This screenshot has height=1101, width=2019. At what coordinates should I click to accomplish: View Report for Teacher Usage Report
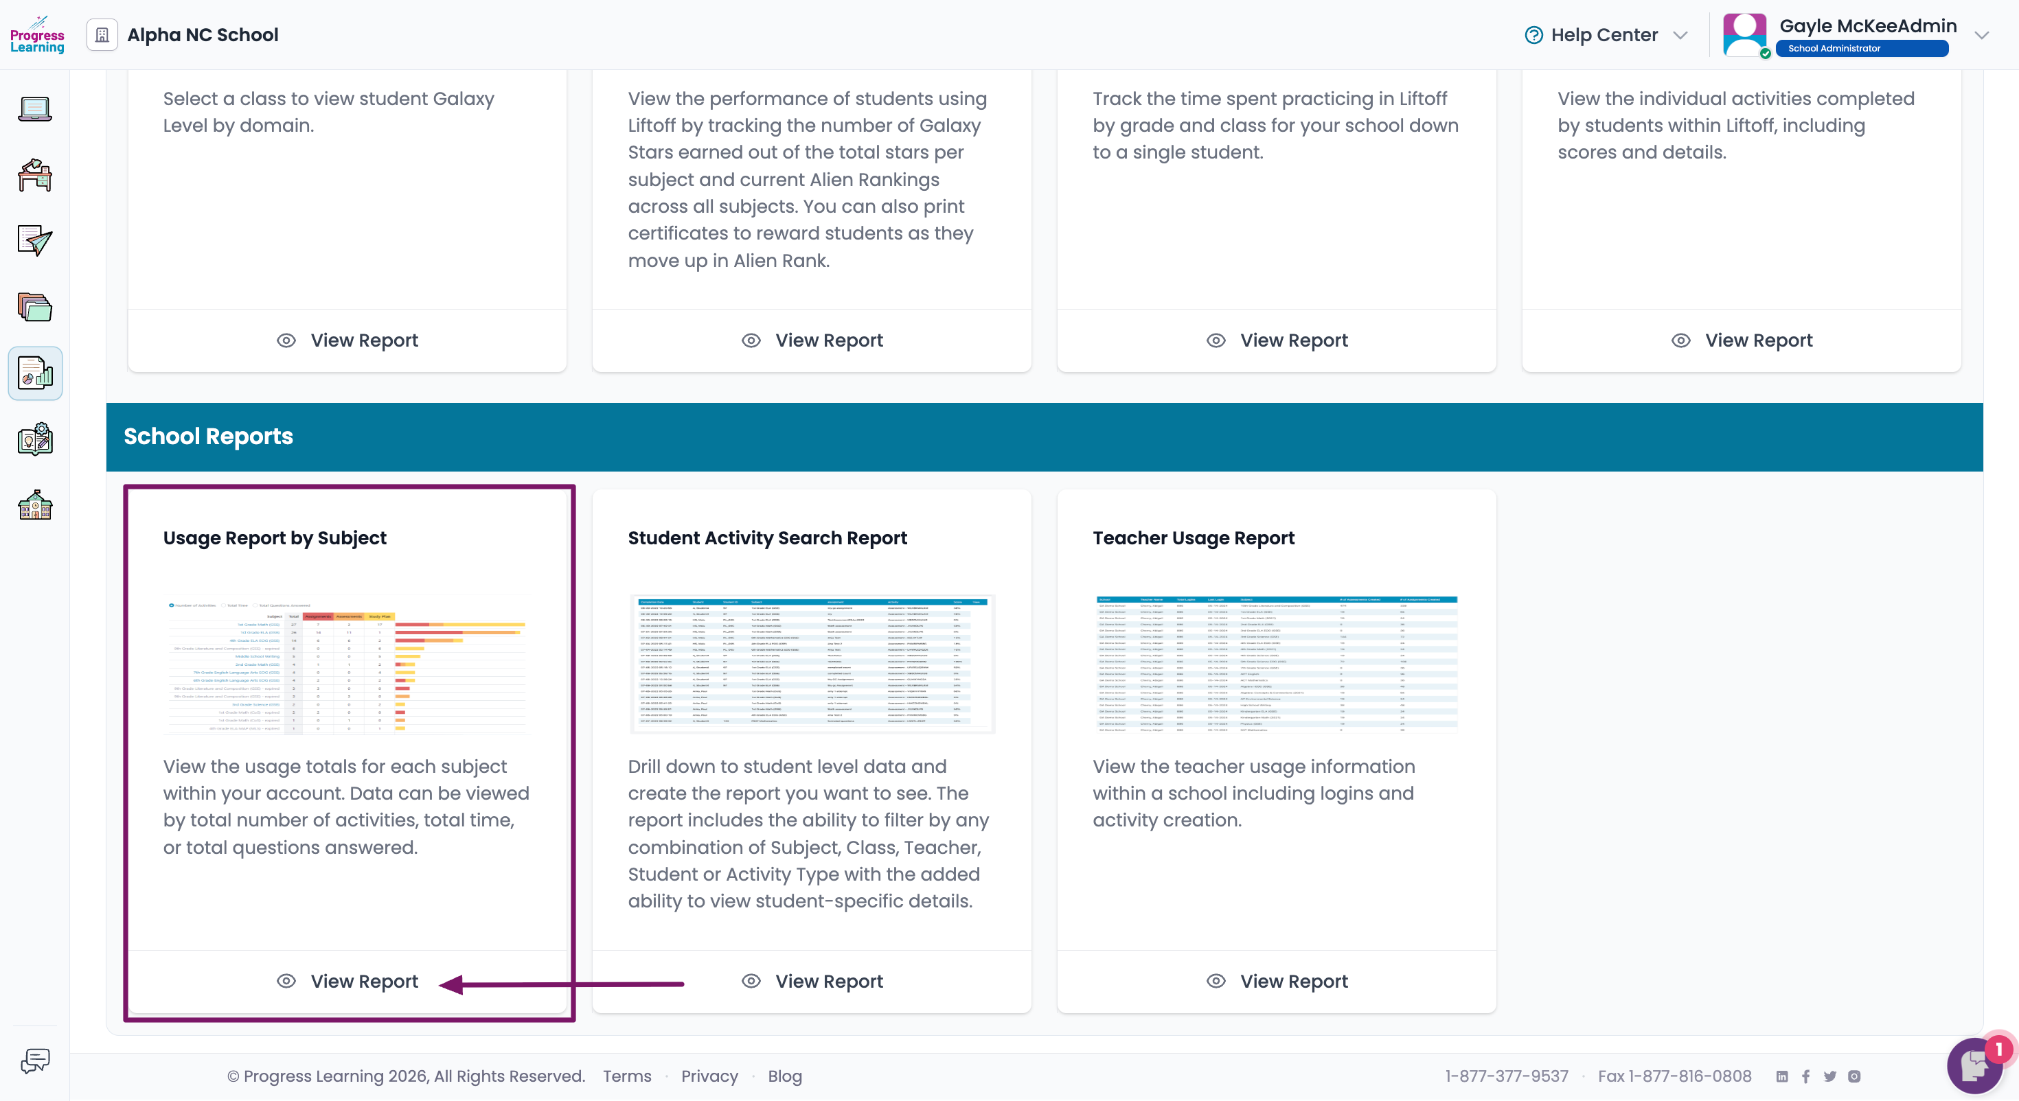[x=1277, y=981]
